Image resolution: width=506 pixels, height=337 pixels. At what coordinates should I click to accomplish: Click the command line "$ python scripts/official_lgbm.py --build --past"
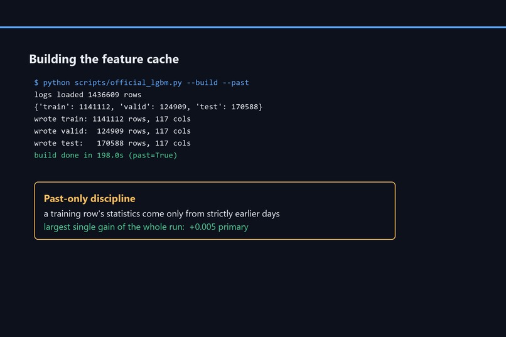(x=142, y=83)
